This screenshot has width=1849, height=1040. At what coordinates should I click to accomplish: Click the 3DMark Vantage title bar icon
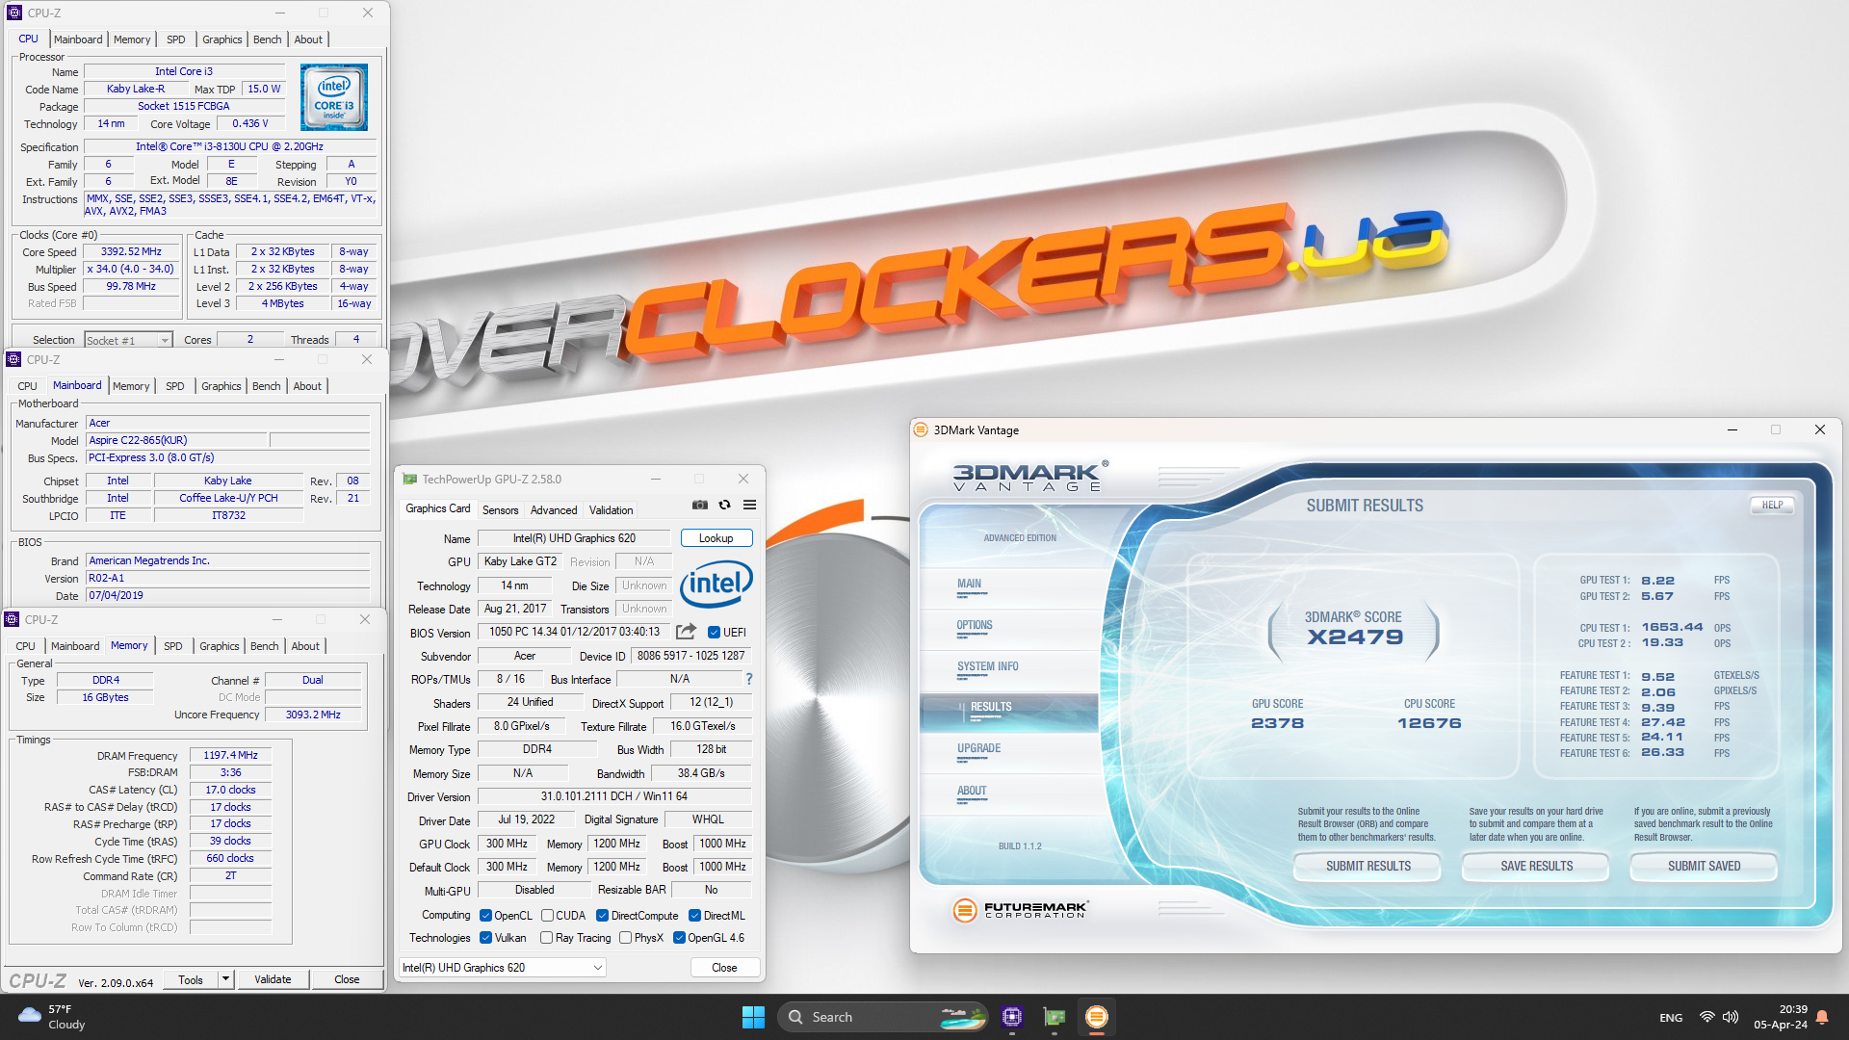tap(920, 430)
